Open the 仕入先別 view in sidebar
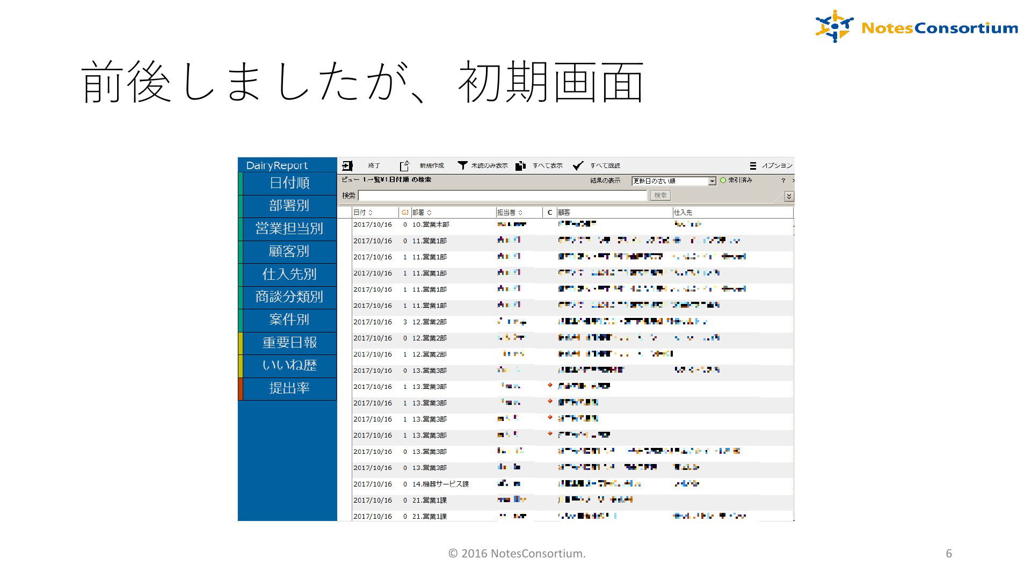 point(289,274)
